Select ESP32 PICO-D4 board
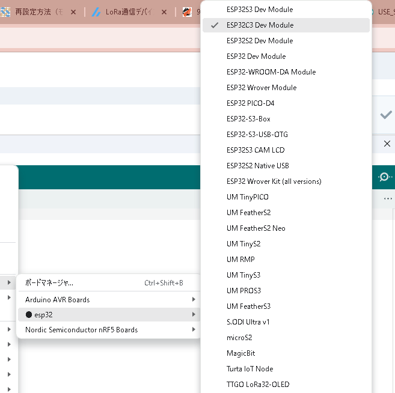 click(286, 103)
